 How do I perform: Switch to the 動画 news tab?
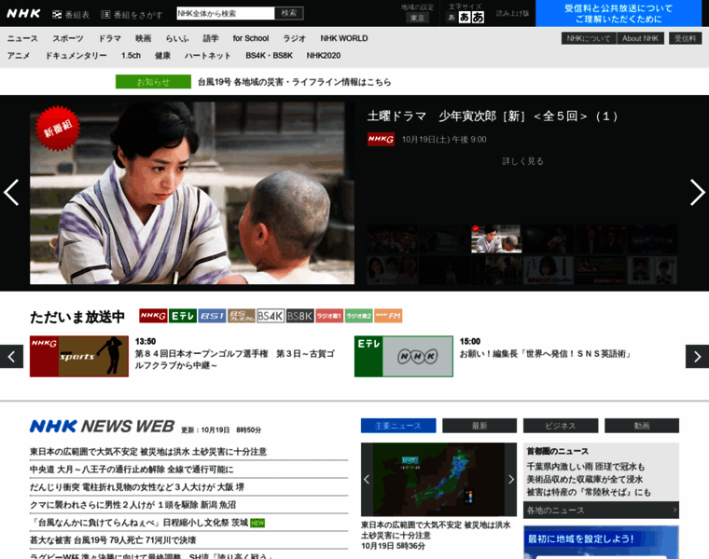click(642, 426)
